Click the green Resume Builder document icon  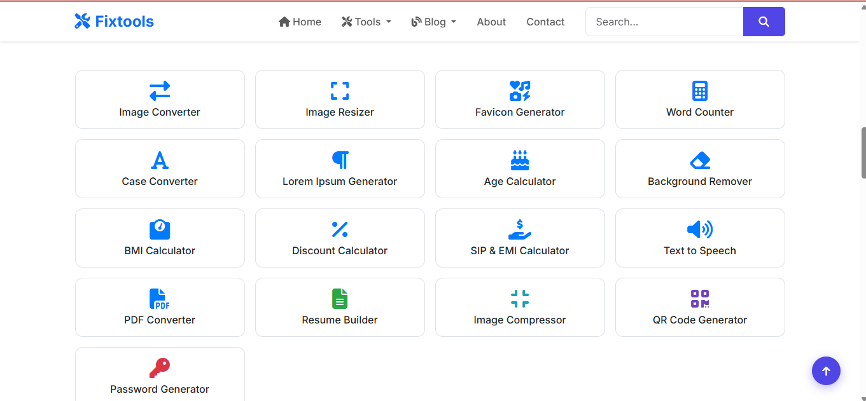[340, 299]
